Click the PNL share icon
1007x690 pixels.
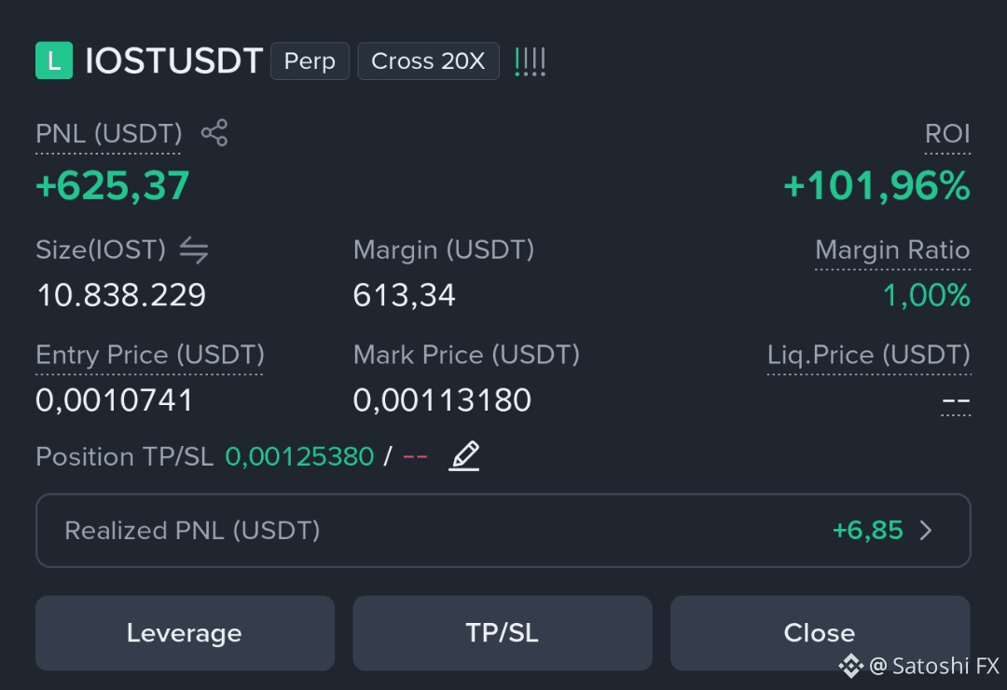coord(214,133)
